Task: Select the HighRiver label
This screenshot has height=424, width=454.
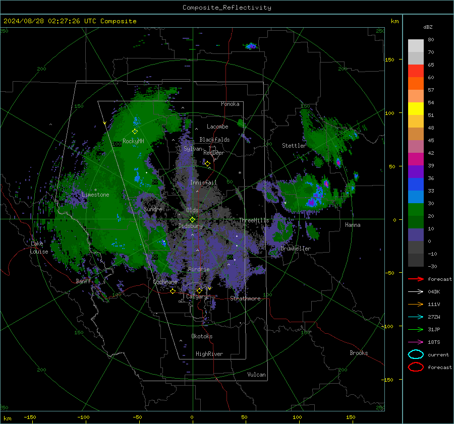Action: [x=209, y=354]
